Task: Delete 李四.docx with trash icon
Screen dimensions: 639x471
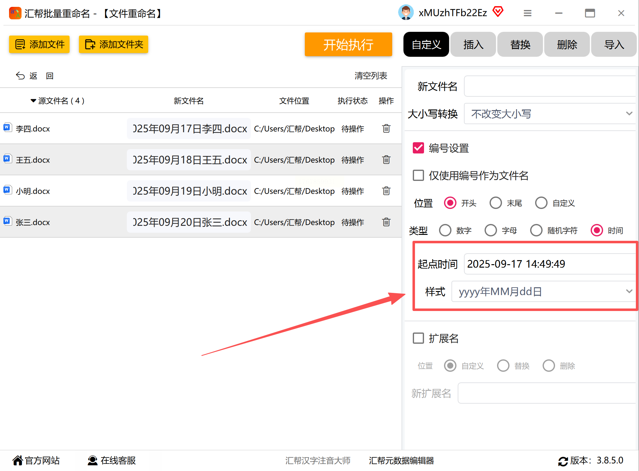Action: click(x=386, y=129)
